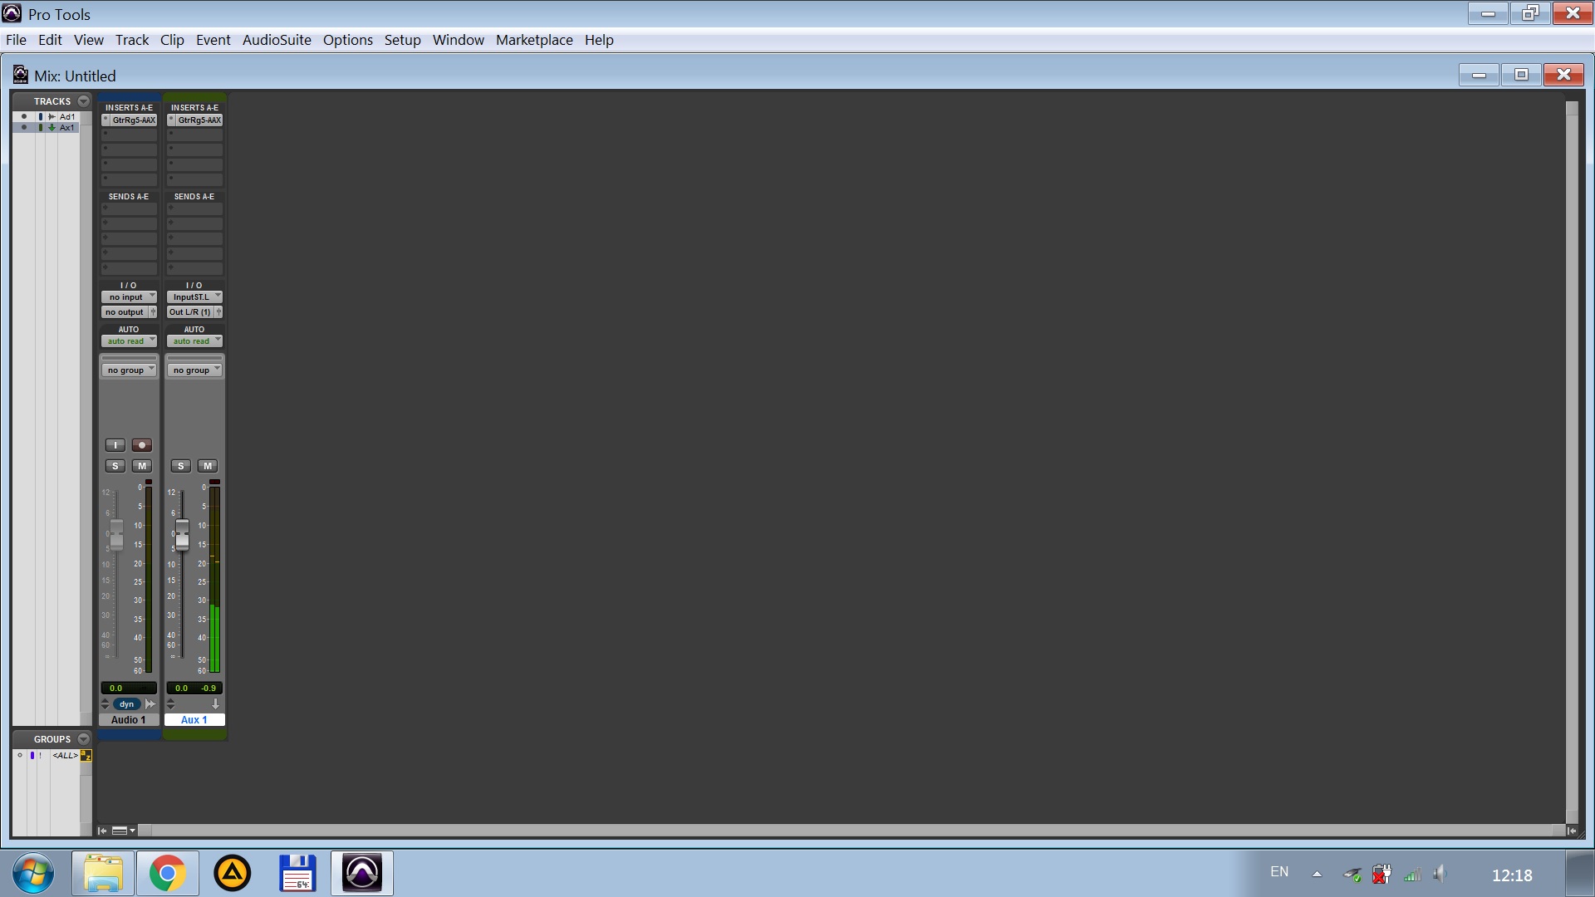Image resolution: width=1595 pixels, height=897 pixels.
Task: Click the Aux 1 volume readout field
Action: [x=181, y=689]
